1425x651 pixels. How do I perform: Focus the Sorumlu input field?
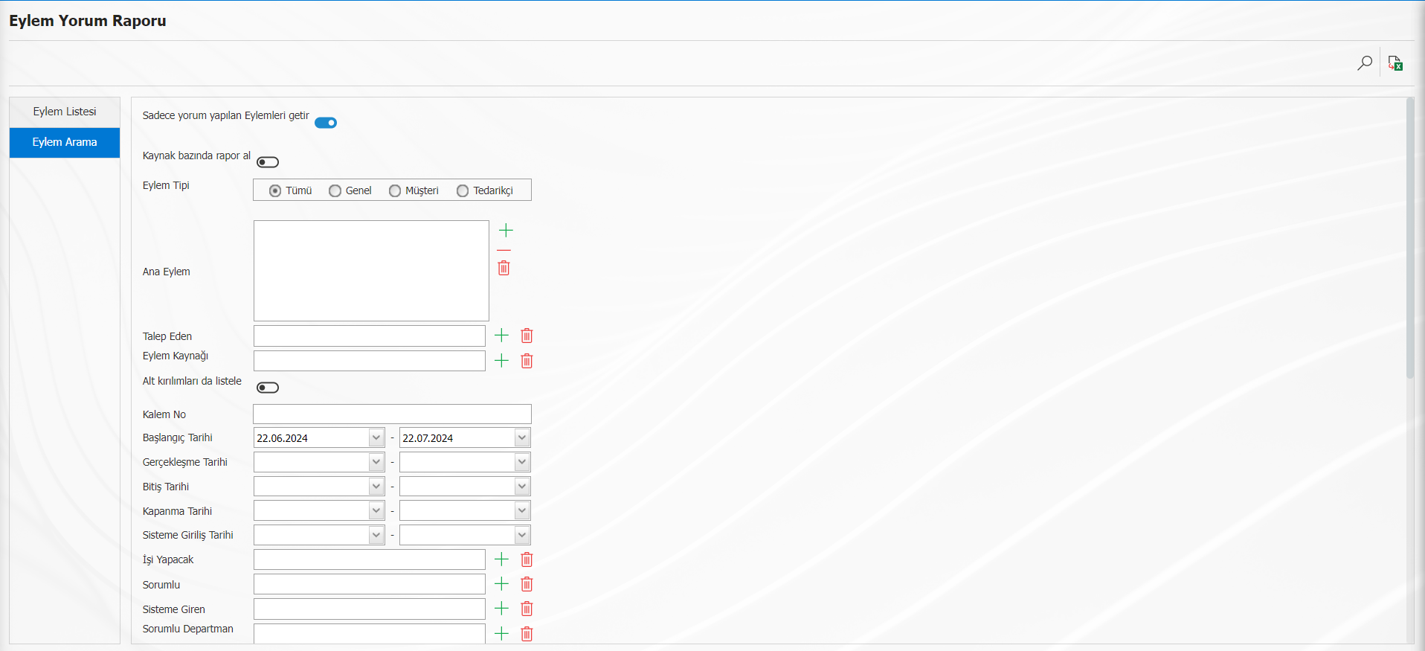pyautogui.click(x=370, y=584)
